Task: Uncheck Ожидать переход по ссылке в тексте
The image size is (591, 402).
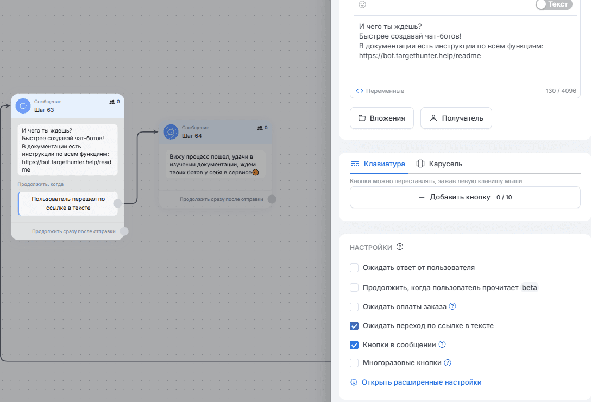Action: 354,326
